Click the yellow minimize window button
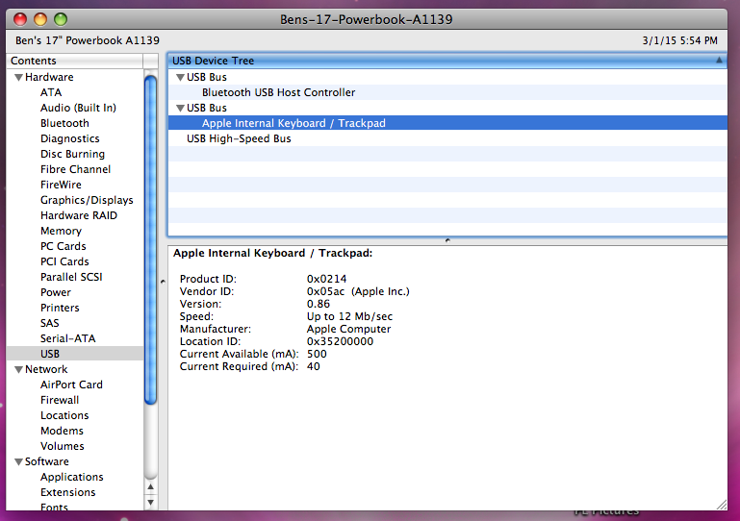This screenshot has height=521, width=740. click(x=40, y=19)
